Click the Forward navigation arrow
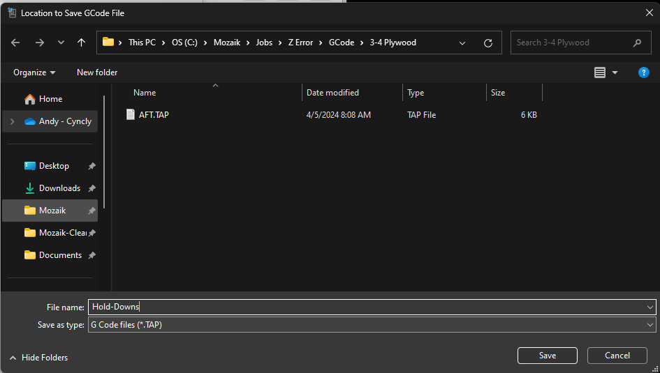 click(39, 43)
